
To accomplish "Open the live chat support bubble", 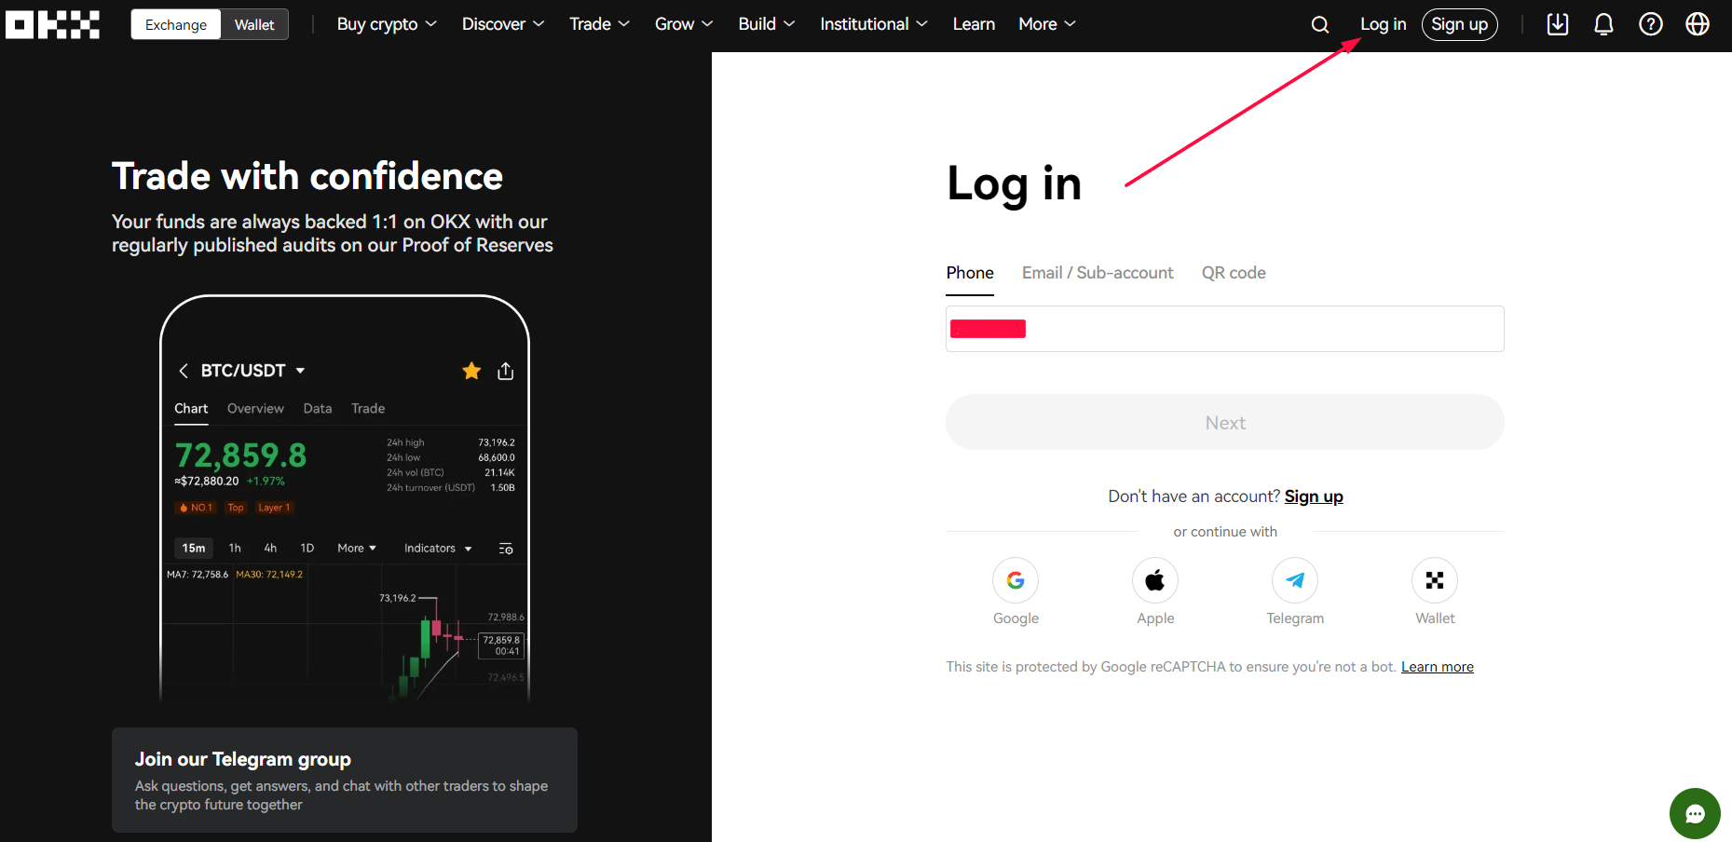I will (1695, 813).
